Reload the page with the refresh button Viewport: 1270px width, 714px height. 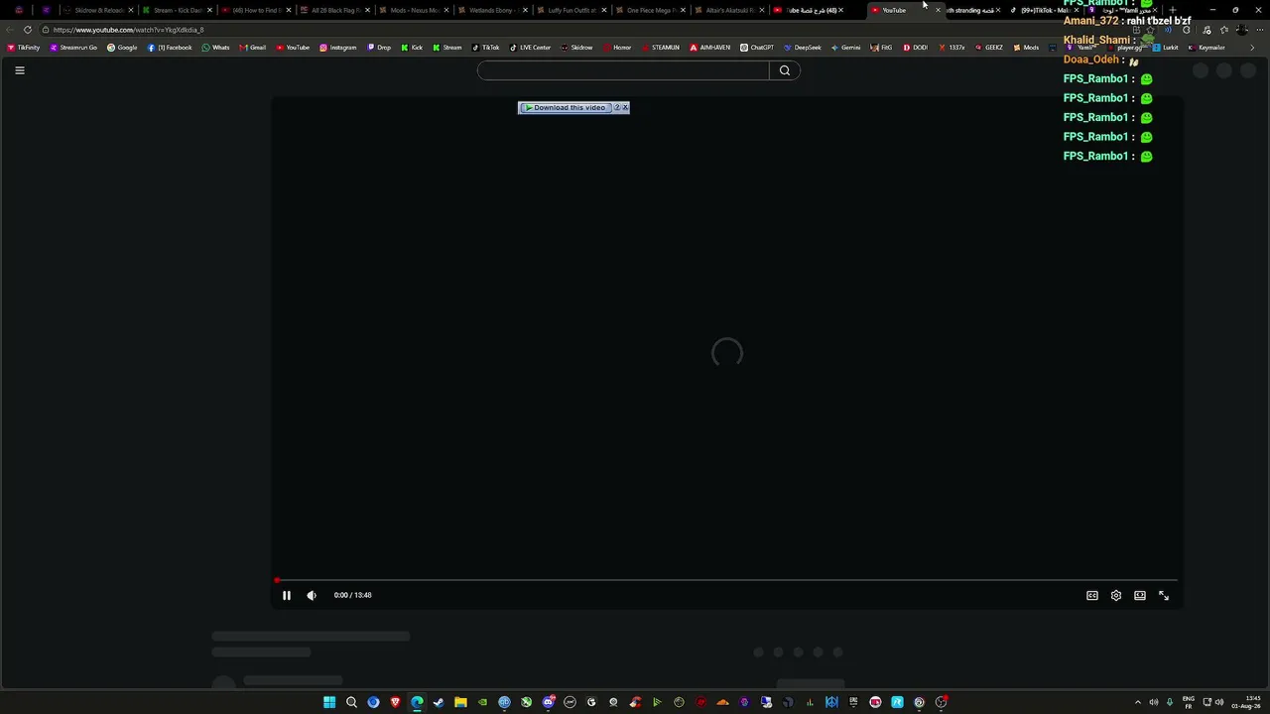pos(27,30)
